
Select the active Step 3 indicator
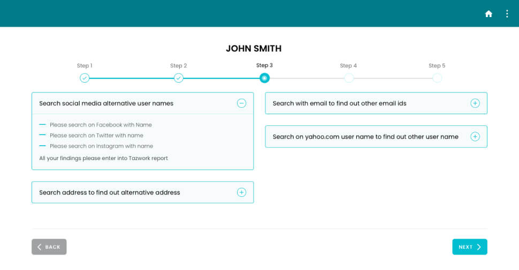pyautogui.click(x=264, y=78)
